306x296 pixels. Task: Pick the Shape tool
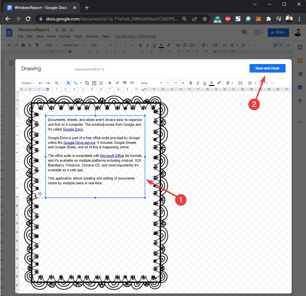(87, 83)
